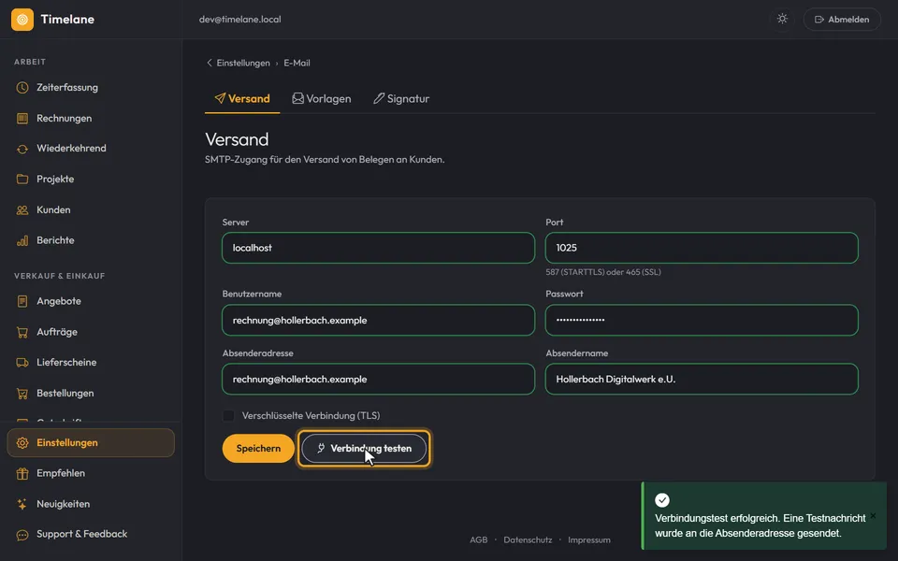The image size is (898, 561).
Task: Click the Wiederkehrend recurring icon
Action: [x=22, y=149]
